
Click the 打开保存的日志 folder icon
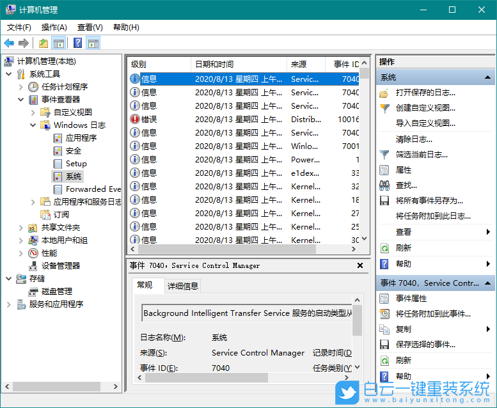pos(384,93)
